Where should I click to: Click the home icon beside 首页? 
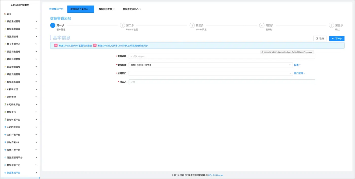[x=5, y=14]
